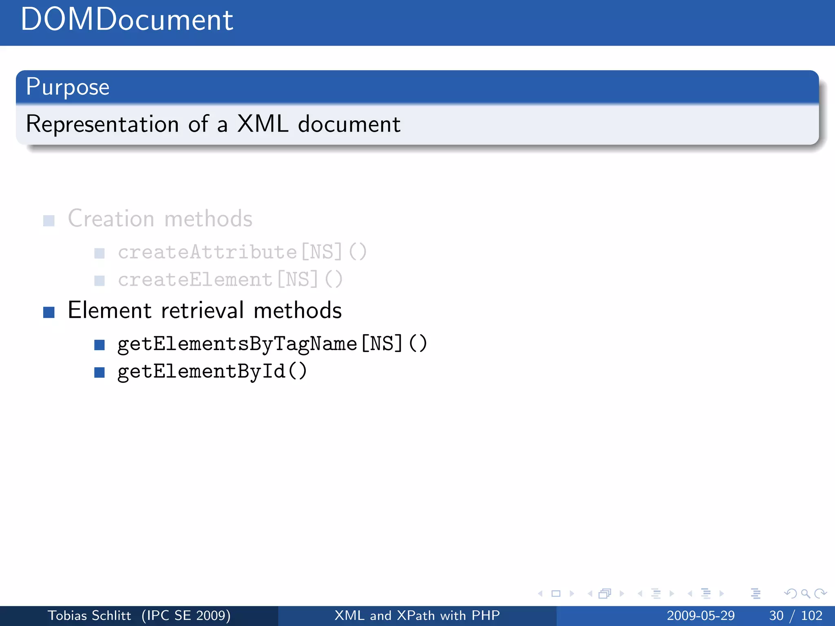Click the stacked frames navigation icon
The image size is (835, 626).
(605, 594)
